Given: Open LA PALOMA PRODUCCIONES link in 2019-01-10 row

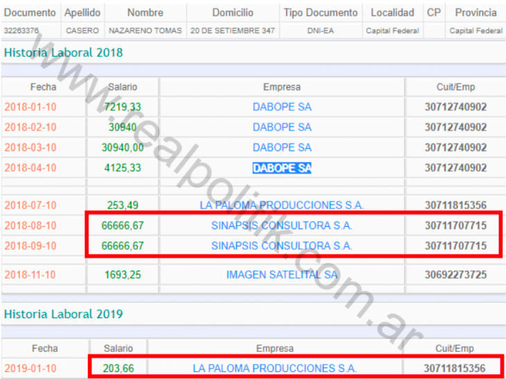Looking at the screenshot, I should point(275,368).
